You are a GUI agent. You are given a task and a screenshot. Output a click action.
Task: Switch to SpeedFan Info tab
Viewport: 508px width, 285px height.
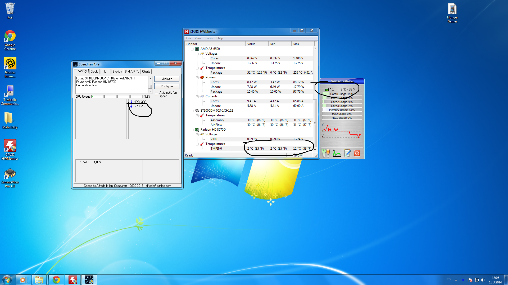(104, 72)
